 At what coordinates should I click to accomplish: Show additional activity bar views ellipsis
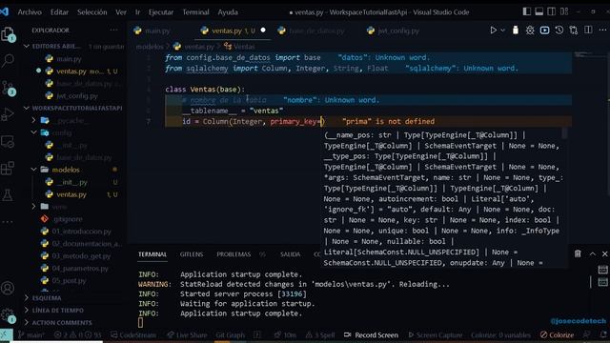pyautogui.click(x=8, y=222)
